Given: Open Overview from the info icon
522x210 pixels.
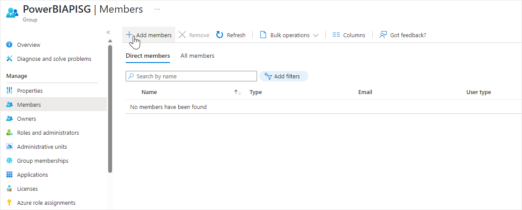Looking at the screenshot, I should point(9,45).
